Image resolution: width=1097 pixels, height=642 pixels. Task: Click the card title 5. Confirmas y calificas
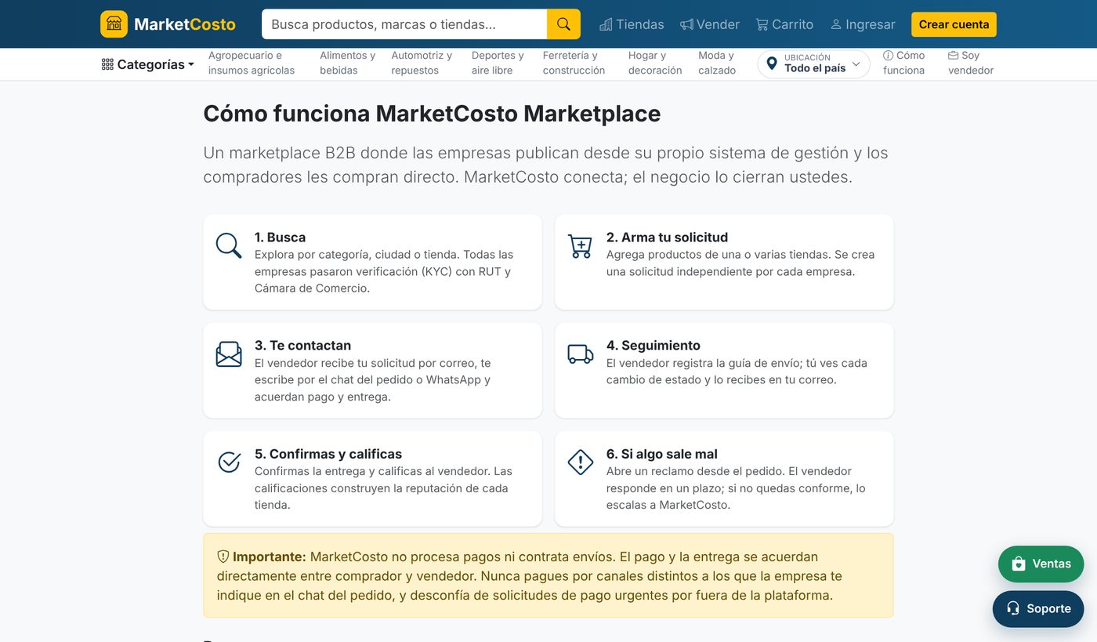pyautogui.click(x=328, y=454)
